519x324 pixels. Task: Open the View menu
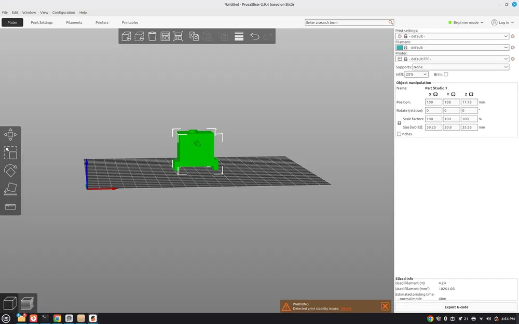pyautogui.click(x=44, y=12)
